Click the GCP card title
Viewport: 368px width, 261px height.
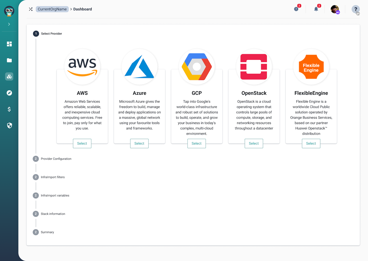[x=197, y=93]
